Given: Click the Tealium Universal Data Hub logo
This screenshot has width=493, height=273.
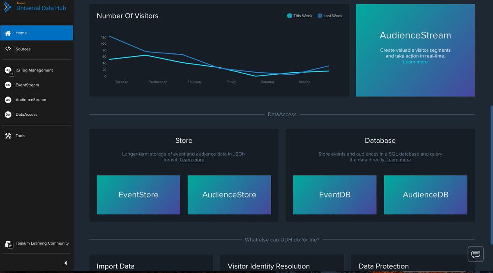Looking at the screenshot, I should pyautogui.click(x=35, y=7).
